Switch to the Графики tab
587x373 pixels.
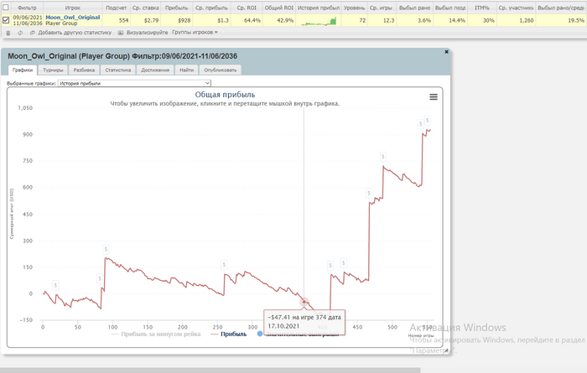tap(23, 70)
